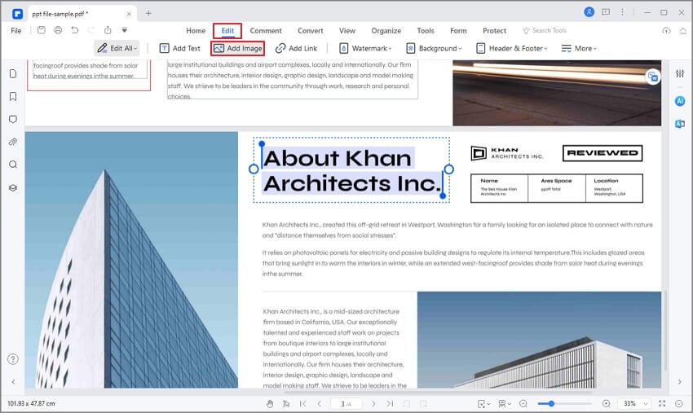Click the Add Text button

tap(179, 48)
